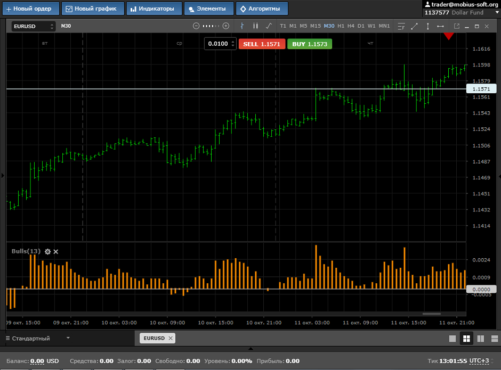Switch to bar chart type
This screenshot has height=370, width=501.
click(242, 26)
